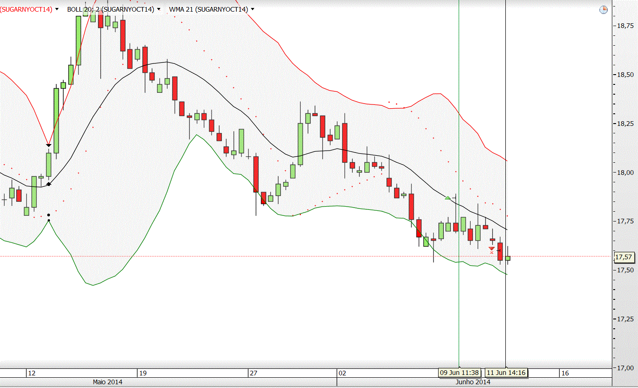Click the Maio 2014 month label
The image size is (638, 388).
point(107,382)
